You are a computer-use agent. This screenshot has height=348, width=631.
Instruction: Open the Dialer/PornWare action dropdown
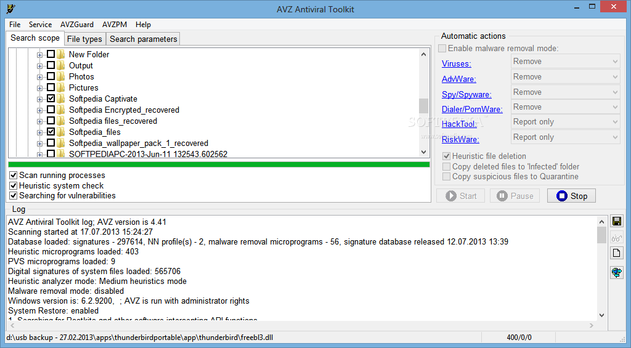[x=566, y=107]
